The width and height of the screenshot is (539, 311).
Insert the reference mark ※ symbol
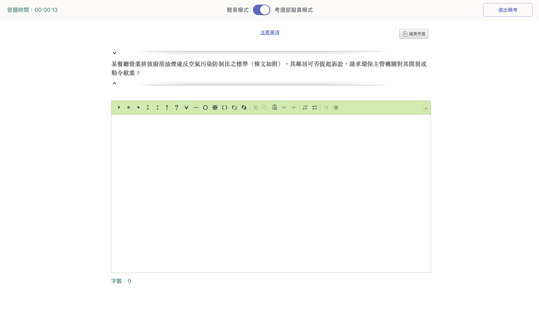[215, 107]
